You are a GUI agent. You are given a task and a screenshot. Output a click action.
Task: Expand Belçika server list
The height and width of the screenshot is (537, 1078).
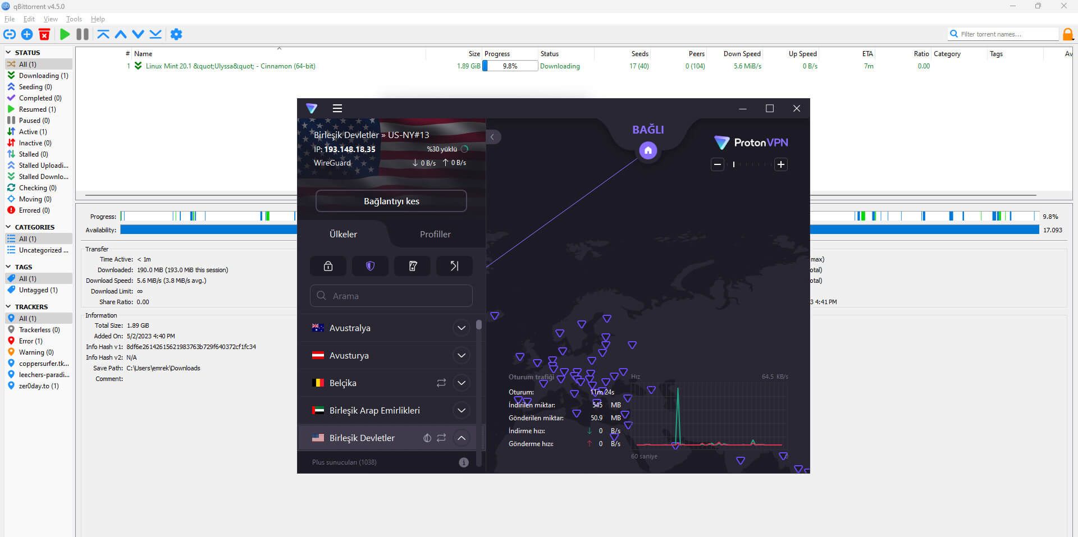pyautogui.click(x=462, y=383)
